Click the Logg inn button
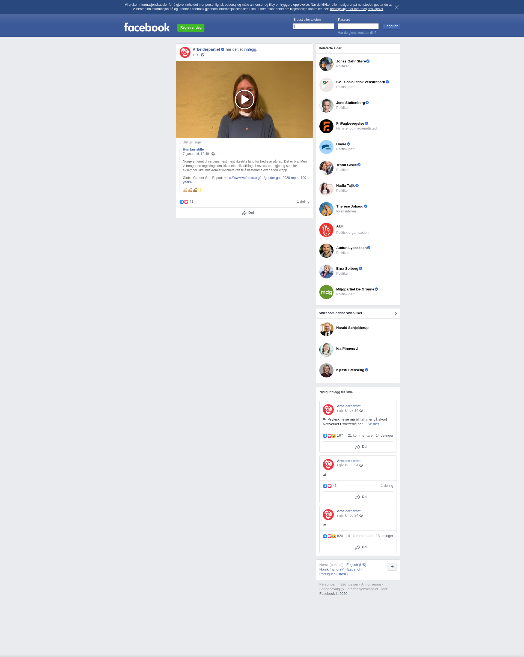Screen dimensions: 524x657 pos(391,26)
